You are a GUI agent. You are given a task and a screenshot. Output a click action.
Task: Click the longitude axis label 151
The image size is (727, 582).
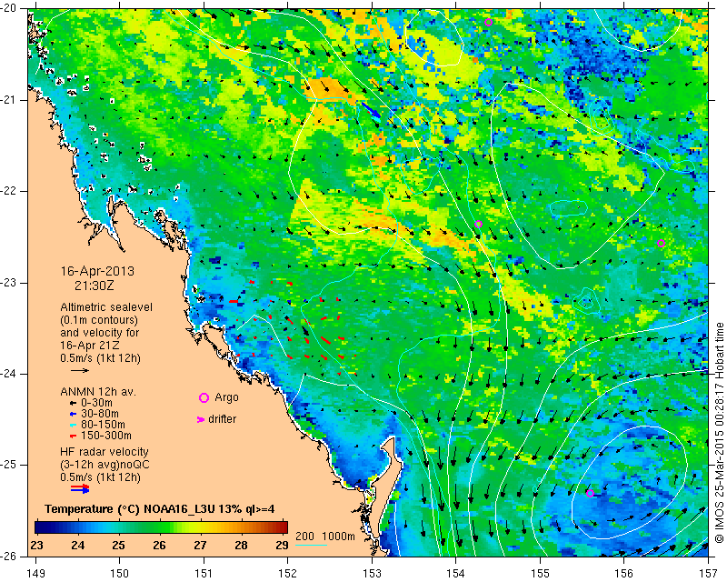[x=204, y=574]
